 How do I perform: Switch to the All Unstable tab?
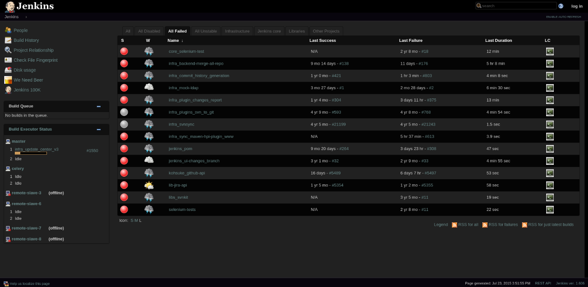[205, 31]
